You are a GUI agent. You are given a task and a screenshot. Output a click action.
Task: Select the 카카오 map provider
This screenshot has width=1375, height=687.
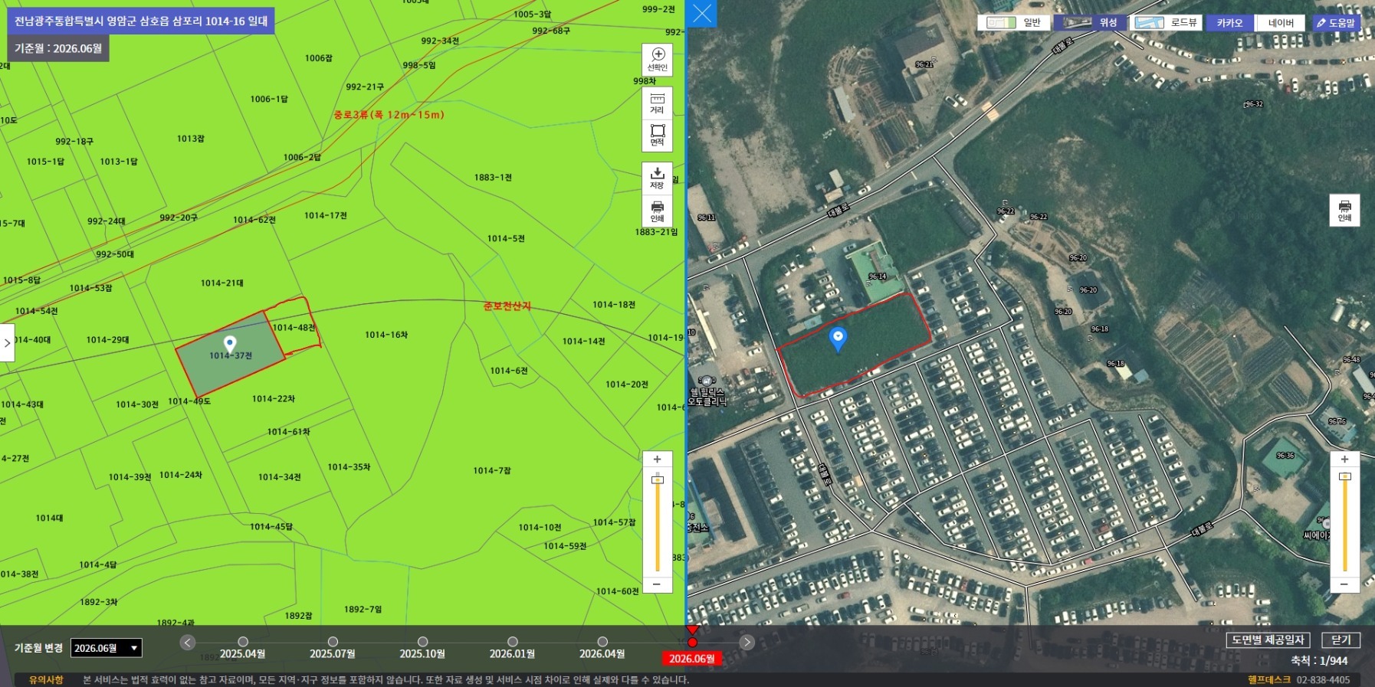tap(1230, 23)
